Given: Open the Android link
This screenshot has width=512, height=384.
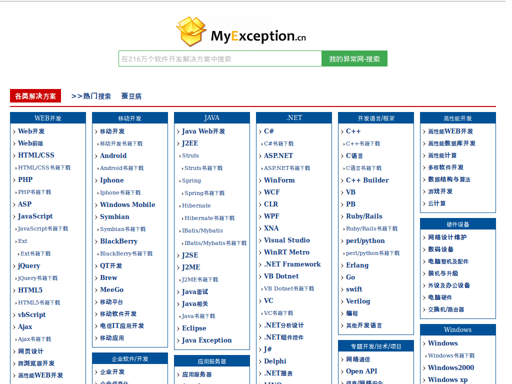Looking at the screenshot, I should 113,156.
